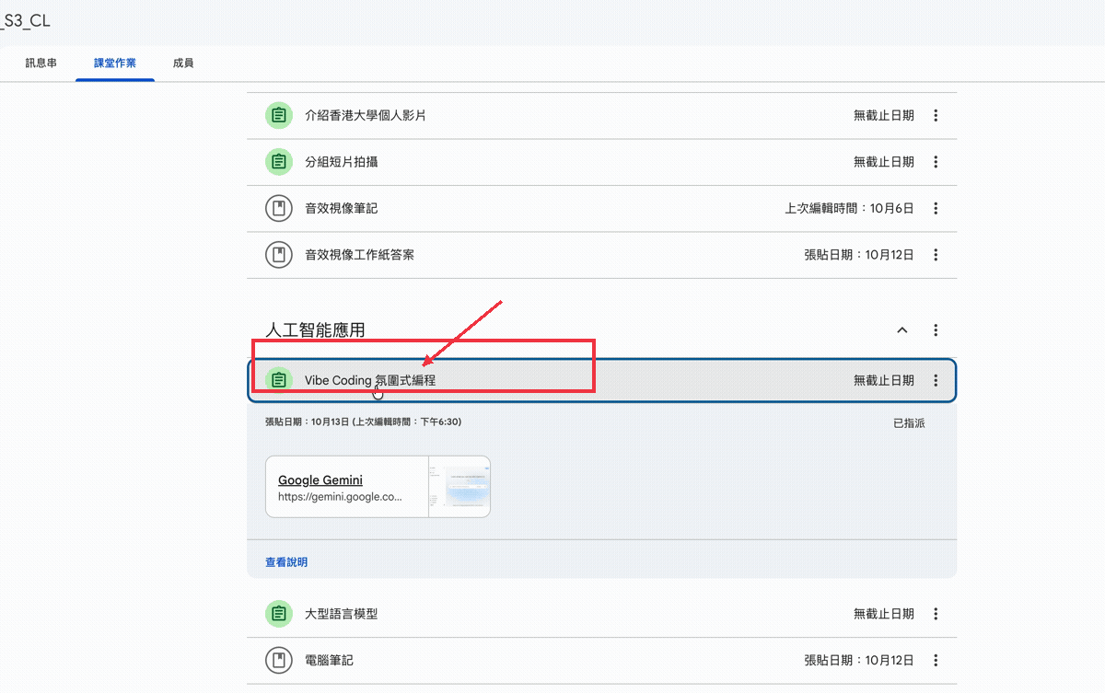Click the Google Gemini attachment preview thumbnail
Image resolution: width=1105 pixels, height=693 pixels.
[459, 487]
